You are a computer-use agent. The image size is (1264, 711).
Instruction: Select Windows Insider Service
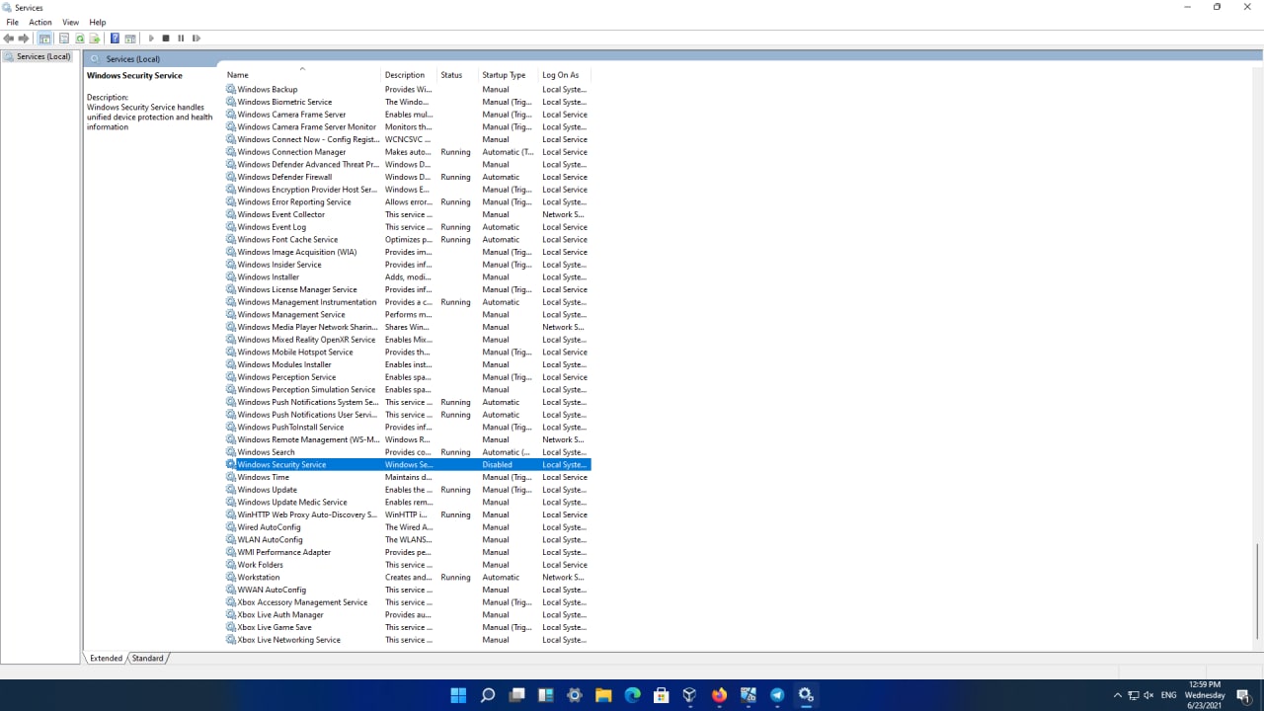click(x=279, y=265)
